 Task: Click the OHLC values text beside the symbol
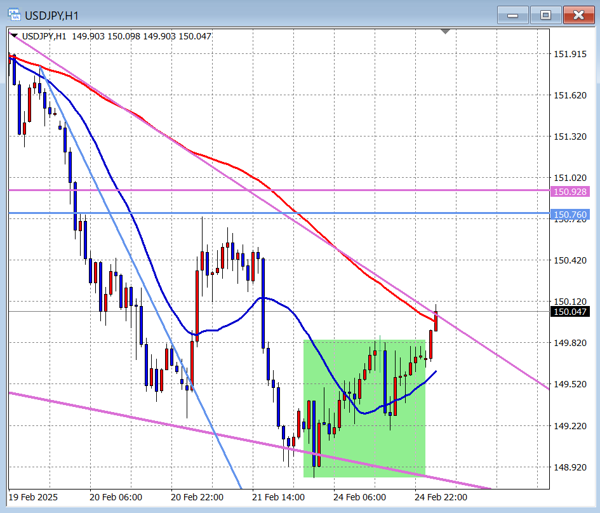(x=142, y=36)
